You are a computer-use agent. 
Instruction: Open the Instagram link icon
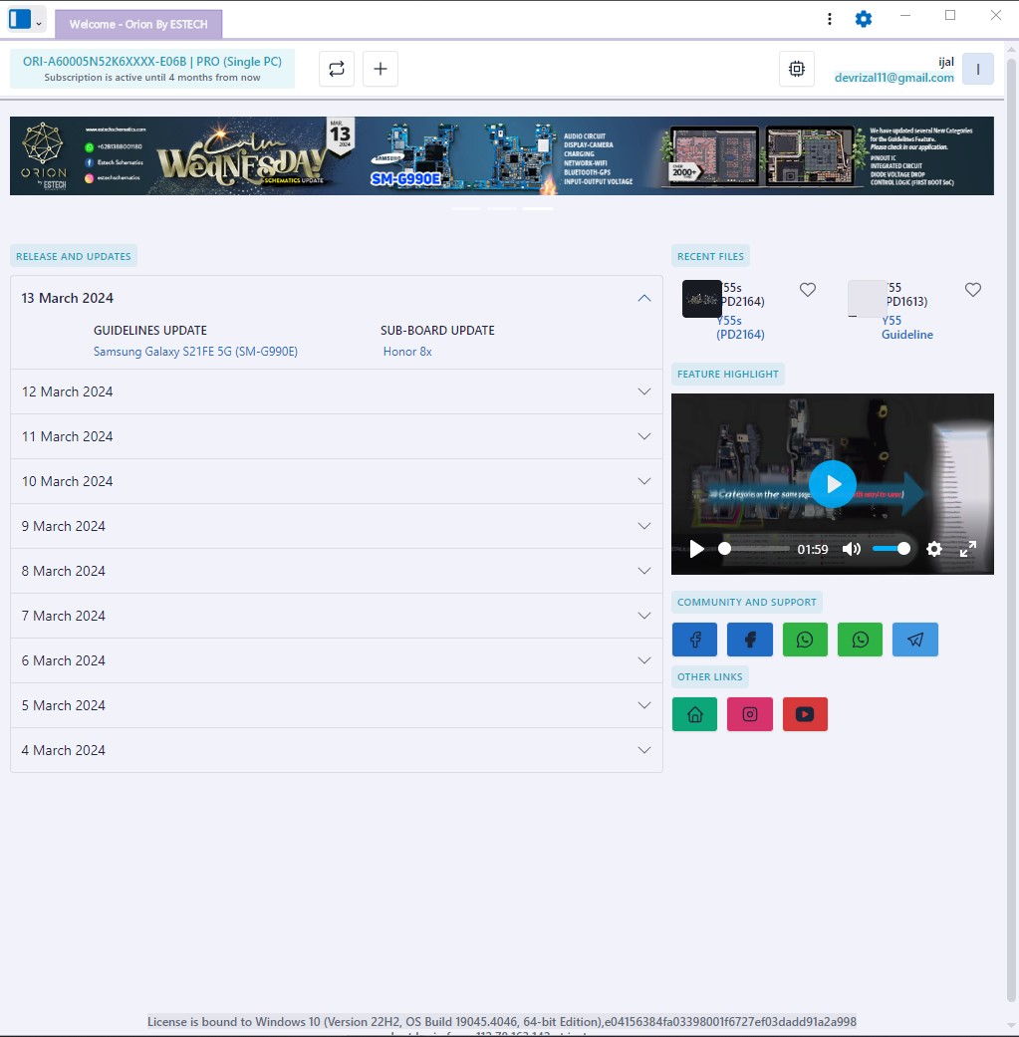750,714
